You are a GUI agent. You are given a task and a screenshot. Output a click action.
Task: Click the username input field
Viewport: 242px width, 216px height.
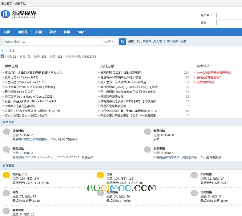(x=229, y=15)
